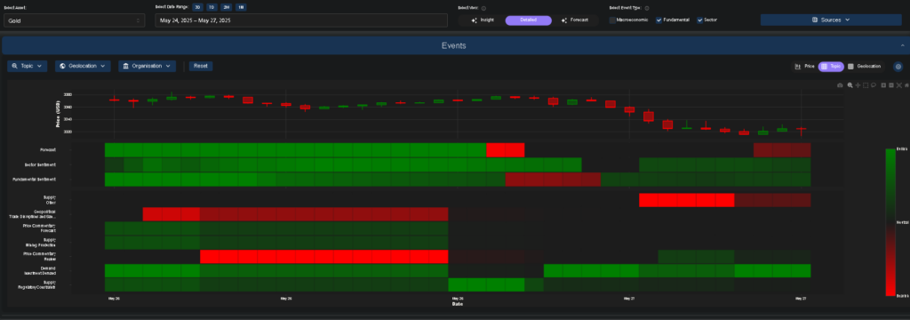Enable the Macroeconomic checkbox
The image size is (910, 320).
[612, 20]
